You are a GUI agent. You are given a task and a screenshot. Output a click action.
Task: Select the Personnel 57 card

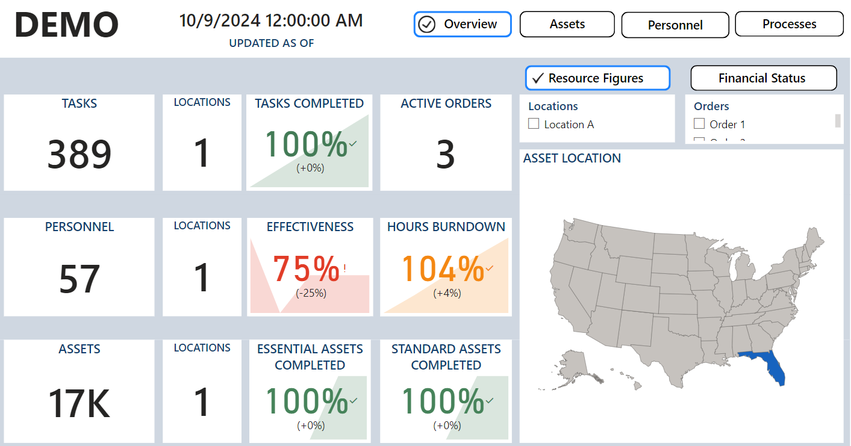tap(79, 267)
